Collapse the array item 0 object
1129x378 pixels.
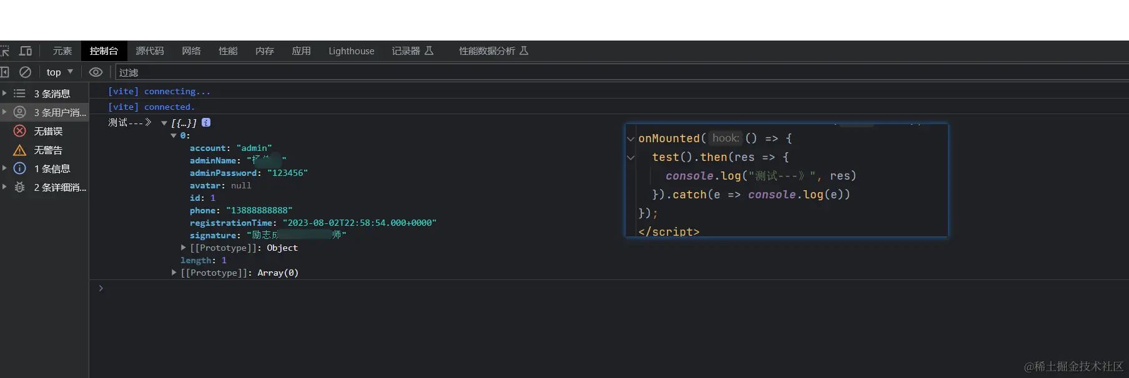174,135
